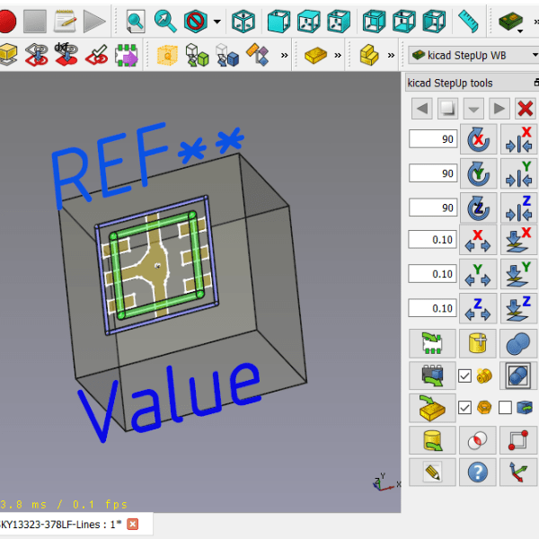Click the Translate along X icon
The width and height of the screenshot is (539, 539).
click(477, 240)
